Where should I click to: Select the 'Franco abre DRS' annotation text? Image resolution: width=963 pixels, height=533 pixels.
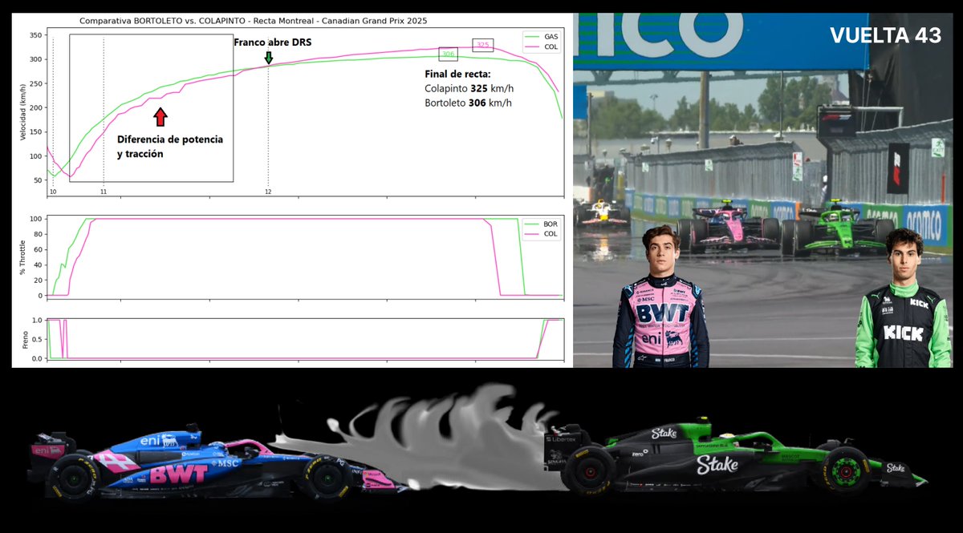tap(273, 42)
